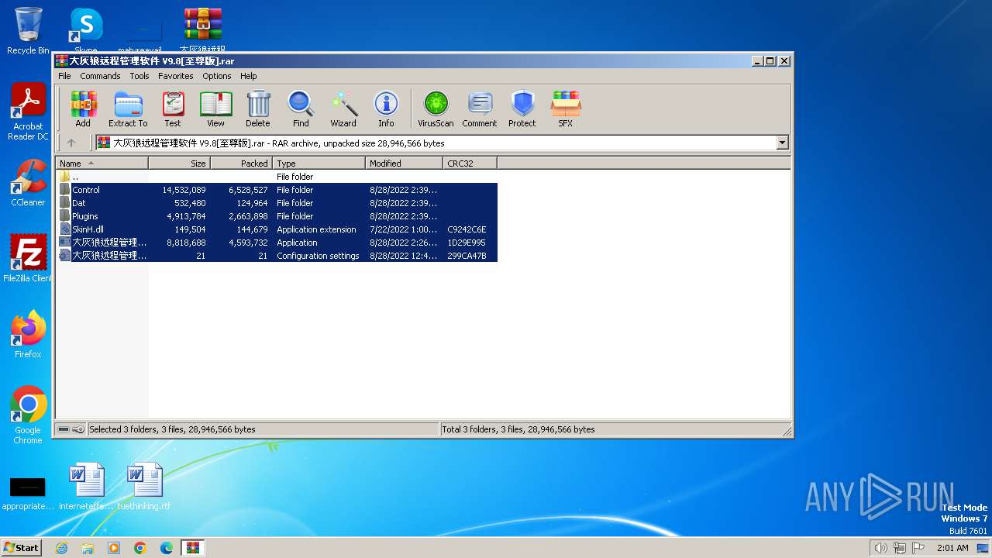Open FileZilla Client desktop icon
992x558 pixels.
tap(28, 259)
